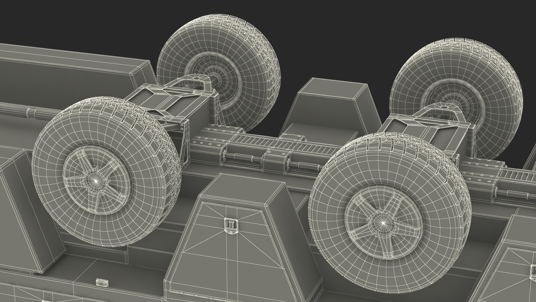Click the front-left wheel's hub center
Screen dimensions: 536x302
click(x=95, y=181)
